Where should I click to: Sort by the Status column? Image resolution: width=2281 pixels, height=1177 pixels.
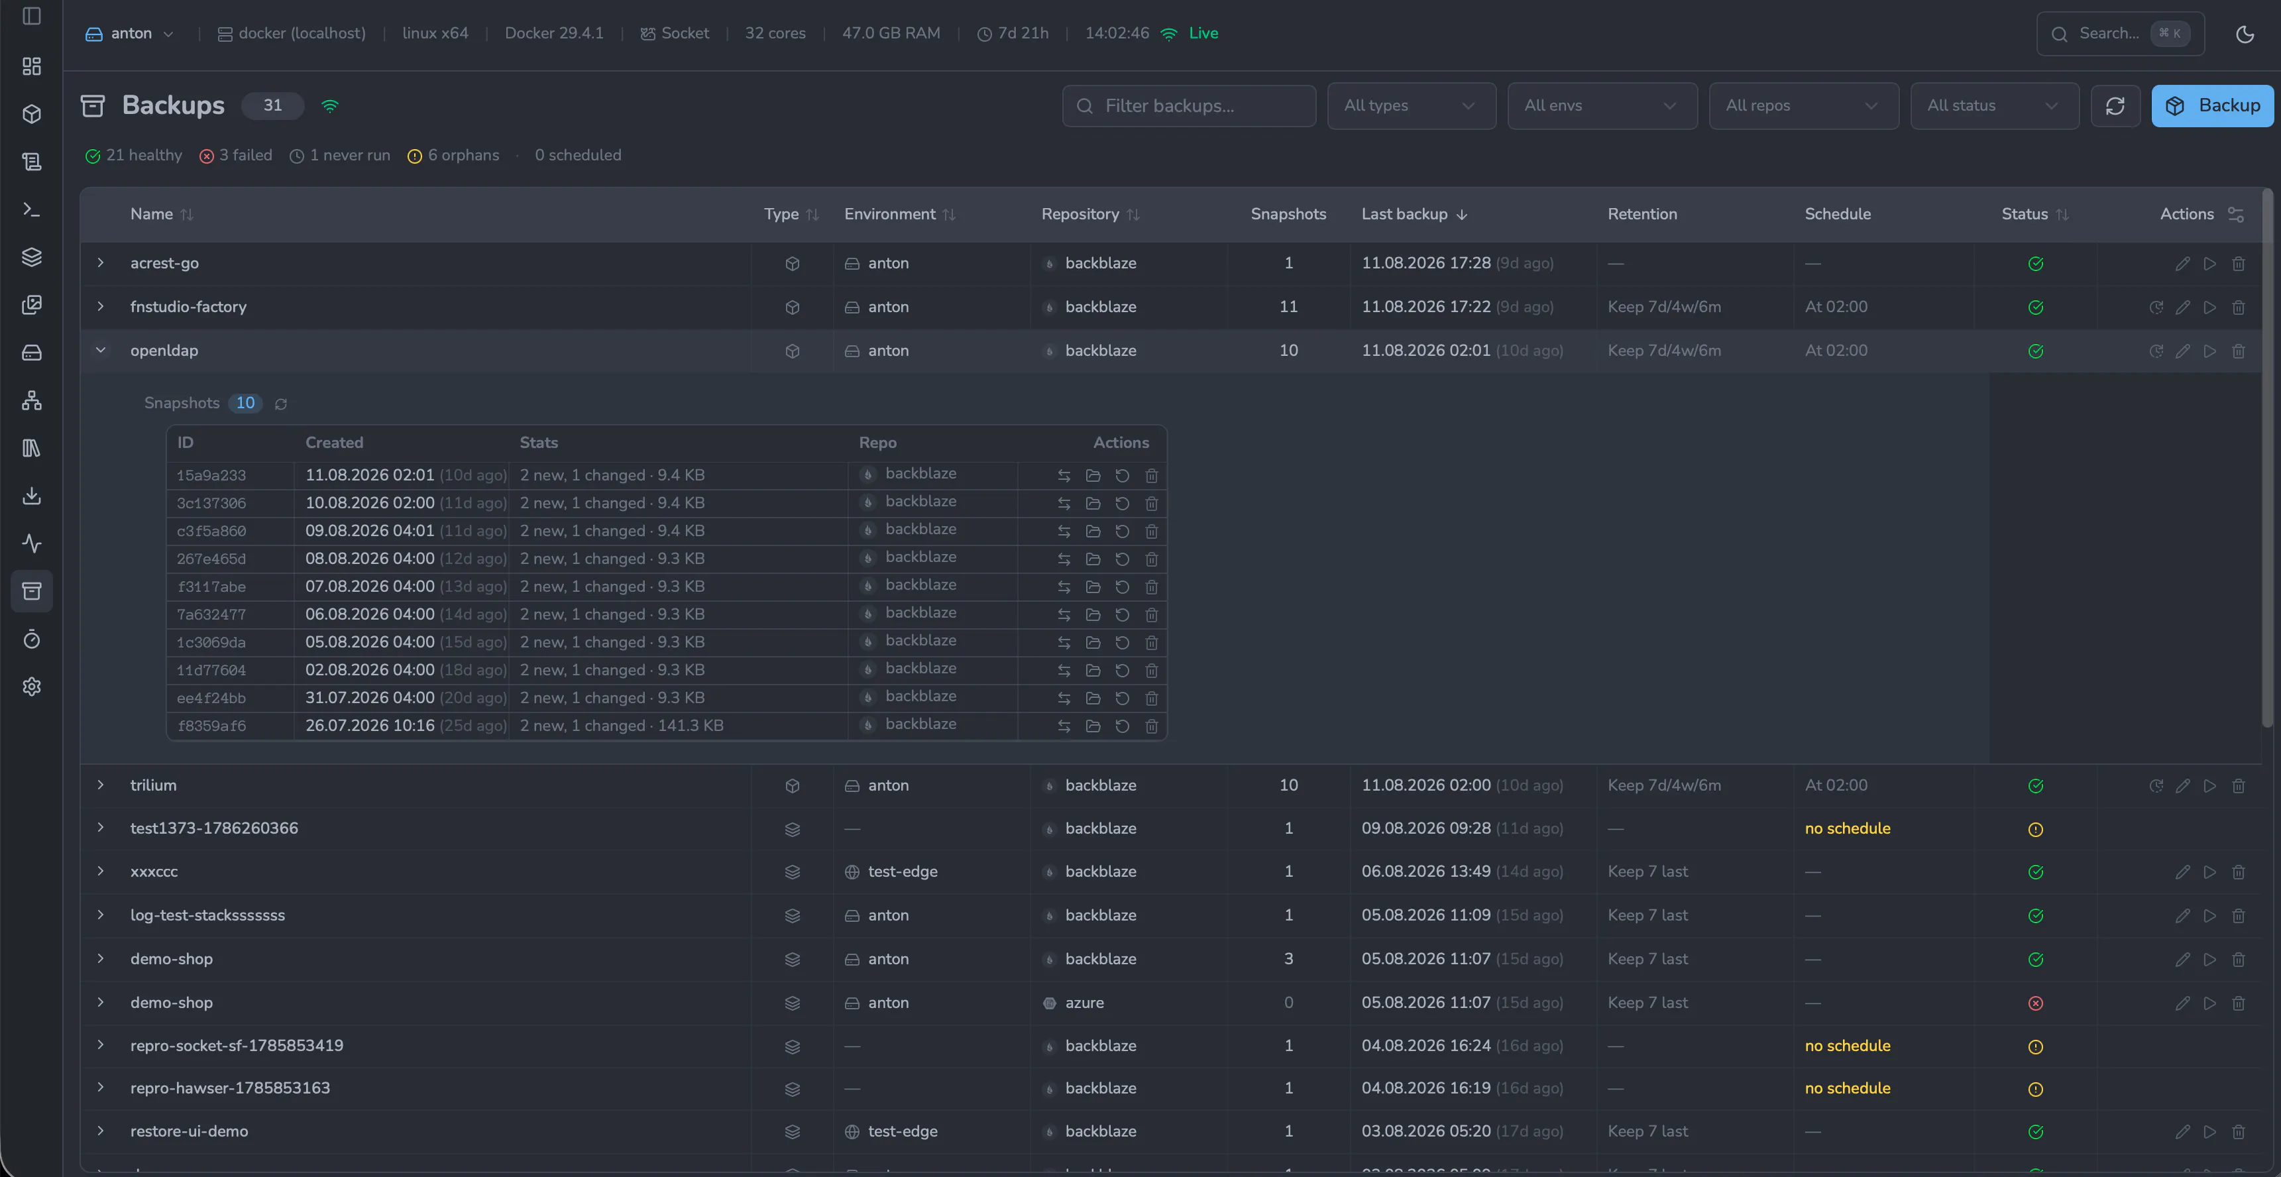(2035, 214)
